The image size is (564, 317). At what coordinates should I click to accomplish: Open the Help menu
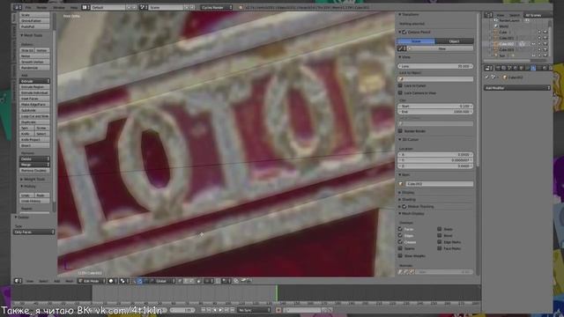click(x=74, y=7)
